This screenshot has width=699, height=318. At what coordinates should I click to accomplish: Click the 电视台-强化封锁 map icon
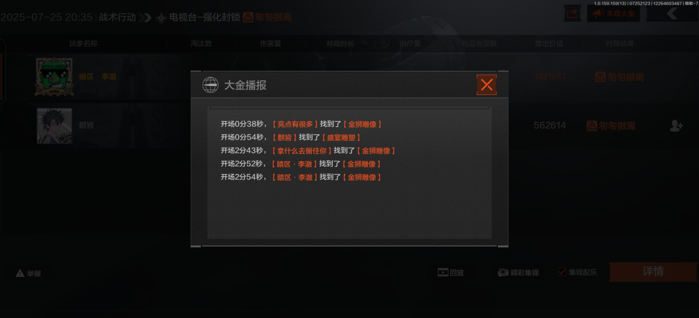pyautogui.click(x=161, y=18)
